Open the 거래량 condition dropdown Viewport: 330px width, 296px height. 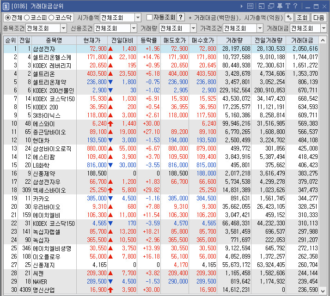click(x=193, y=28)
